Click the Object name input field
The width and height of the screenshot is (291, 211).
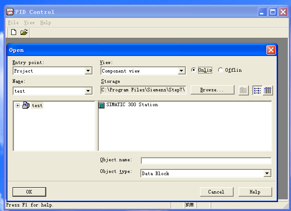click(x=206, y=160)
